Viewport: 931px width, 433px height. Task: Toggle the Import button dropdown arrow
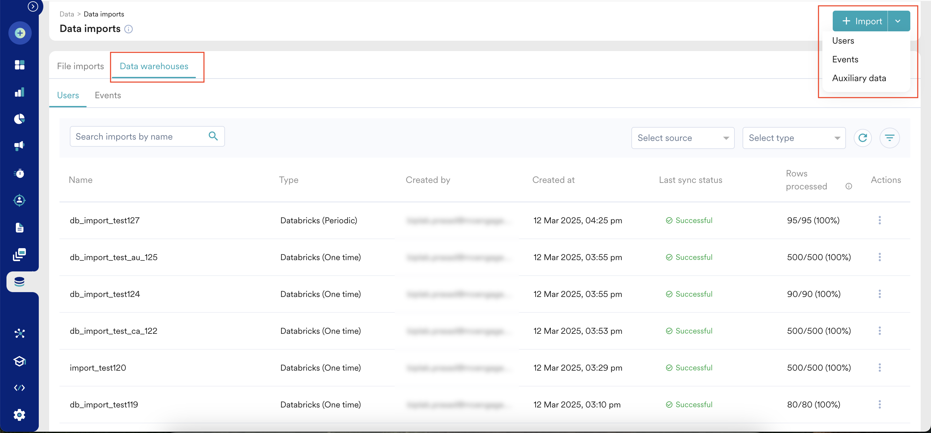(x=898, y=21)
